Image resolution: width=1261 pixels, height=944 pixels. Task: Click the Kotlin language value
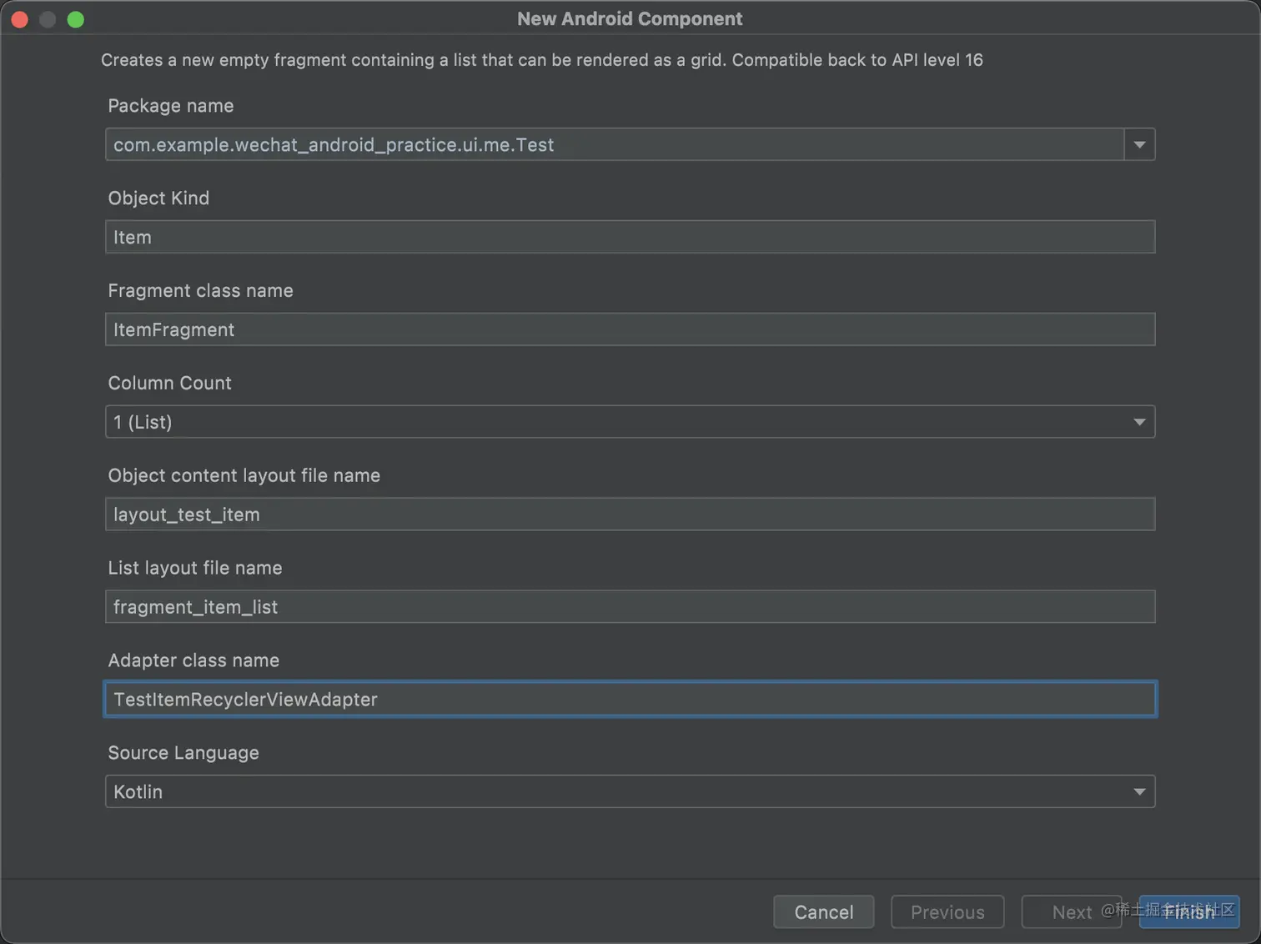[138, 791]
